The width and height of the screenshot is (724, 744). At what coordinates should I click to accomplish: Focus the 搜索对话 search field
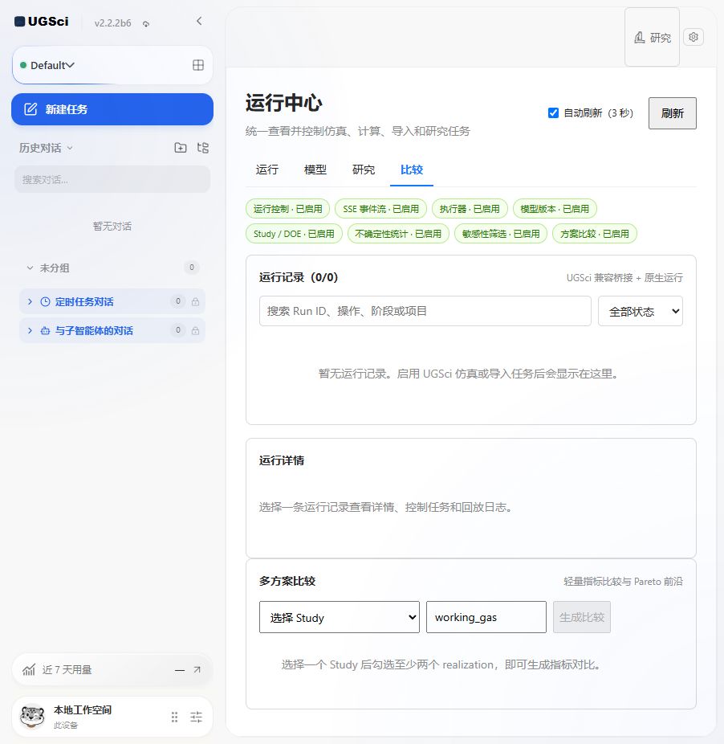112,179
